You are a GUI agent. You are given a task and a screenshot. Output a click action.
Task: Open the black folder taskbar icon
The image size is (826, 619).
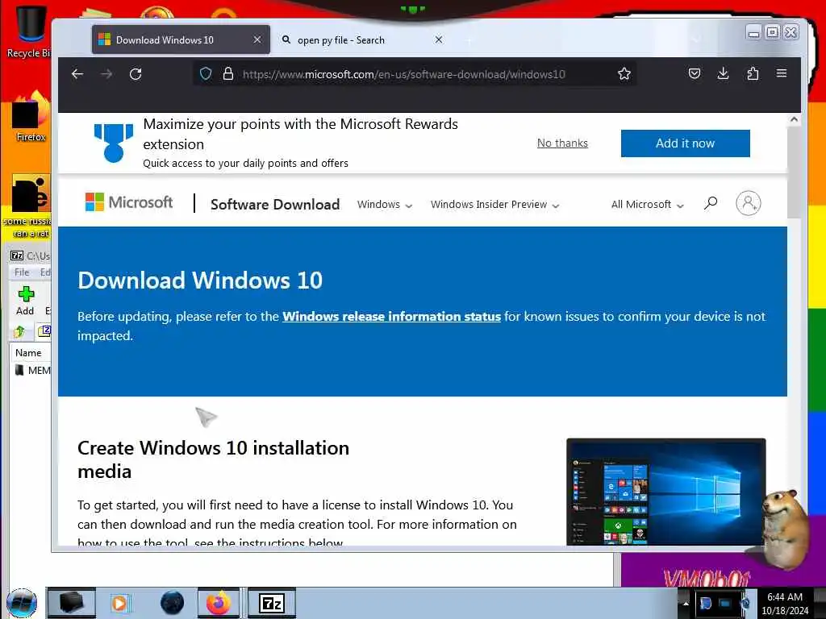click(x=72, y=603)
